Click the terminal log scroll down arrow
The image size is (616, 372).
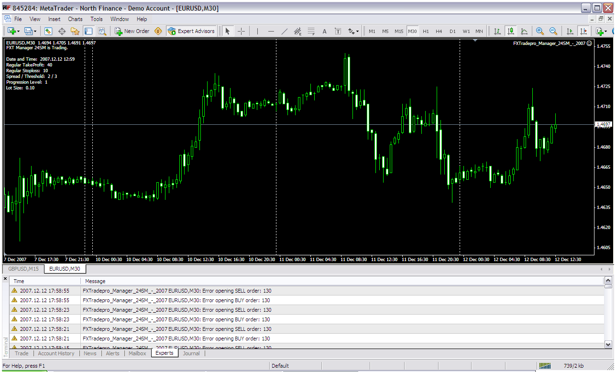coord(608,344)
